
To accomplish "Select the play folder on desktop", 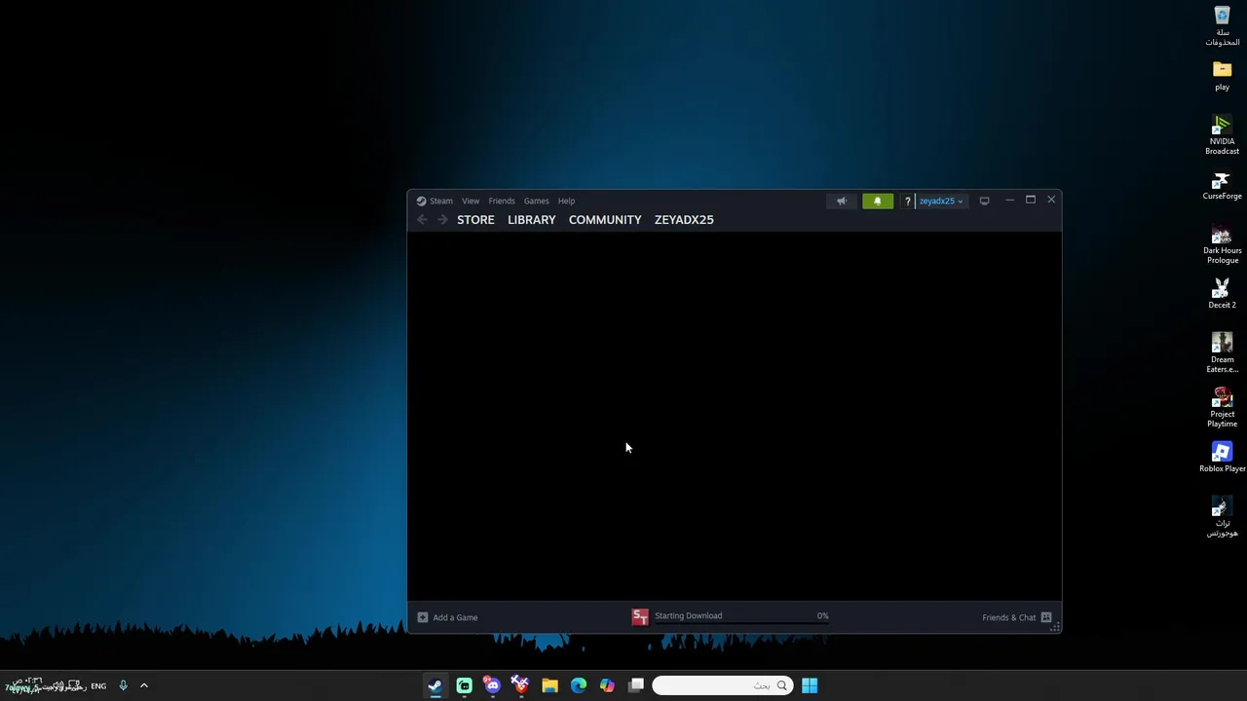I will (1222, 76).
